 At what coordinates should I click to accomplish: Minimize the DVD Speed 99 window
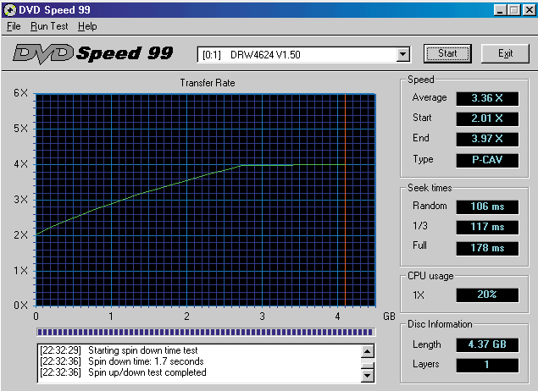pyautogui.click(x=500, y=10)
